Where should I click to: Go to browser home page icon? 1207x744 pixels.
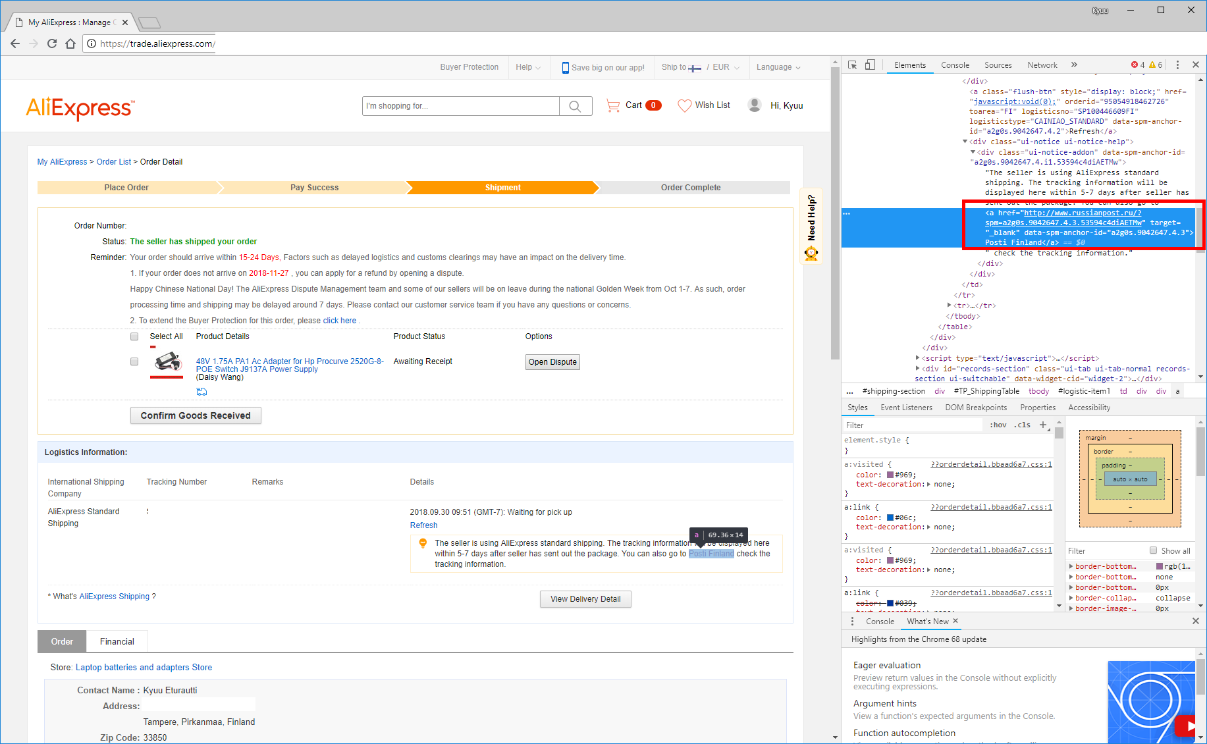[70, 44]
